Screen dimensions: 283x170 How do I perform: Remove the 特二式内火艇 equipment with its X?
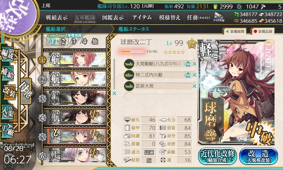coord(194,75)
